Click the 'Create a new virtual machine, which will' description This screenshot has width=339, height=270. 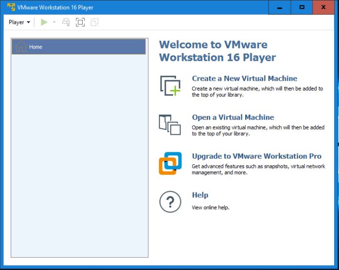pos(257,91)
